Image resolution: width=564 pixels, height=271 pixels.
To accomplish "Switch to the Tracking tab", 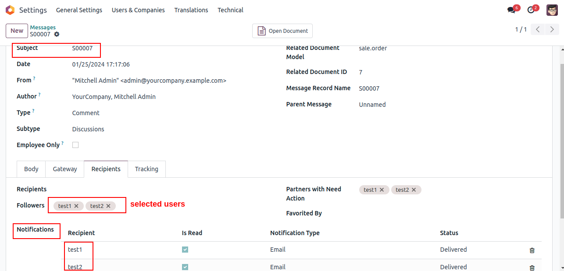I will (x=146, y=169).
